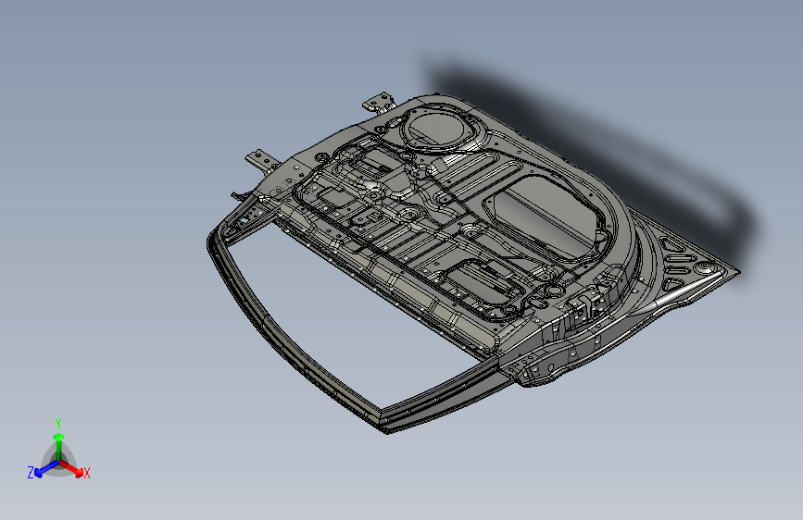Click the red X axis of the orientation triad
803x520 pixels.
[x=71, y=468]
